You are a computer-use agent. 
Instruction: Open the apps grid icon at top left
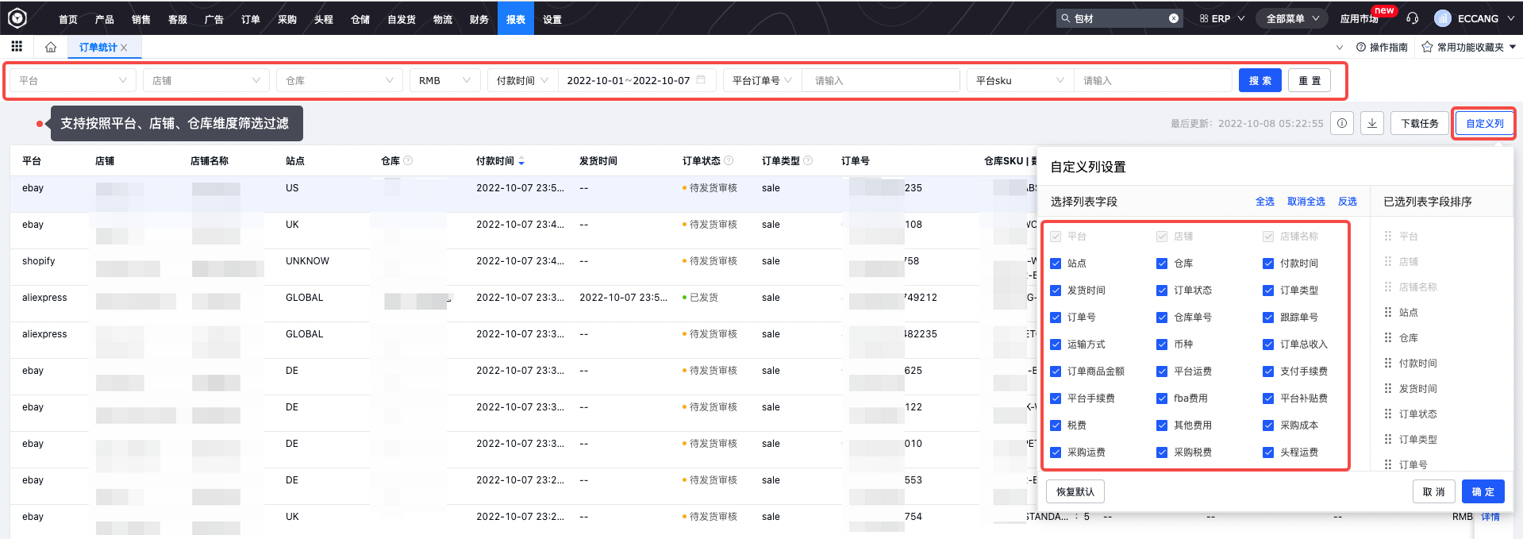coord(17,47)
